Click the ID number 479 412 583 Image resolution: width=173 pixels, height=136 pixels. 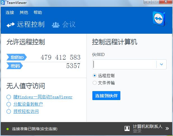[60, 57]
